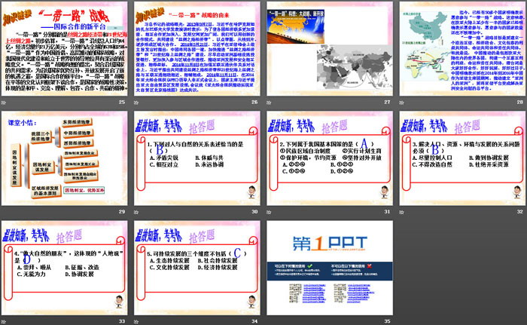The height and width of the screenshot is (325, 527).
Task: Click the animation star icon under slide 30
Action: 136,212
